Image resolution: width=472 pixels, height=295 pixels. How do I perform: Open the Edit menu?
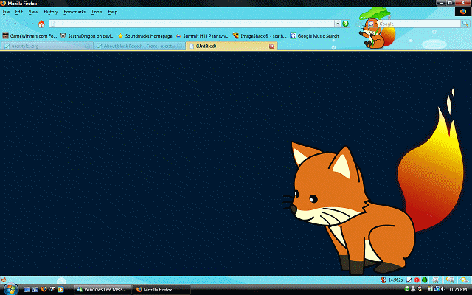coord(19,12)
